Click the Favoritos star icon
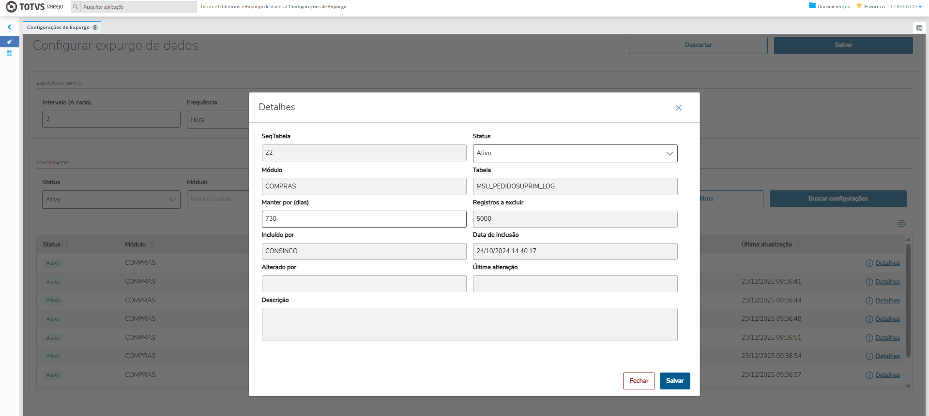The width and height of the screenshot is (929, 416). pyautogui.click(x=859, y=6)
